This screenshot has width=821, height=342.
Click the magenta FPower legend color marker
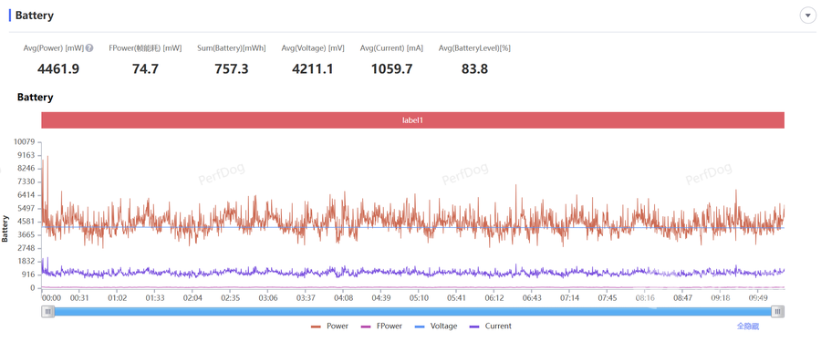367,326
